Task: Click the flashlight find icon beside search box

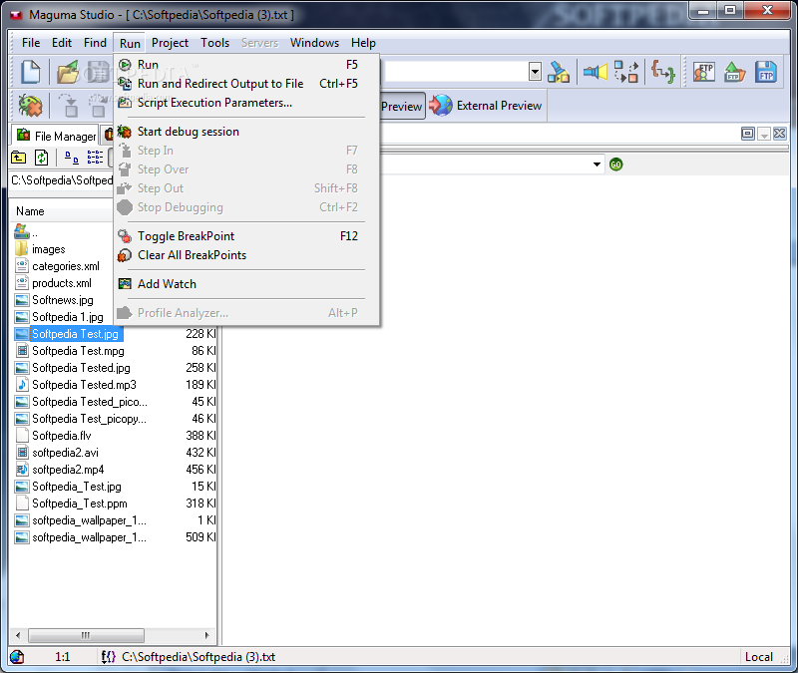Action: pos(559,72)
